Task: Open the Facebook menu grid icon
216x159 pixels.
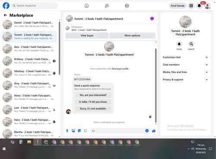Action: point(191,6)
